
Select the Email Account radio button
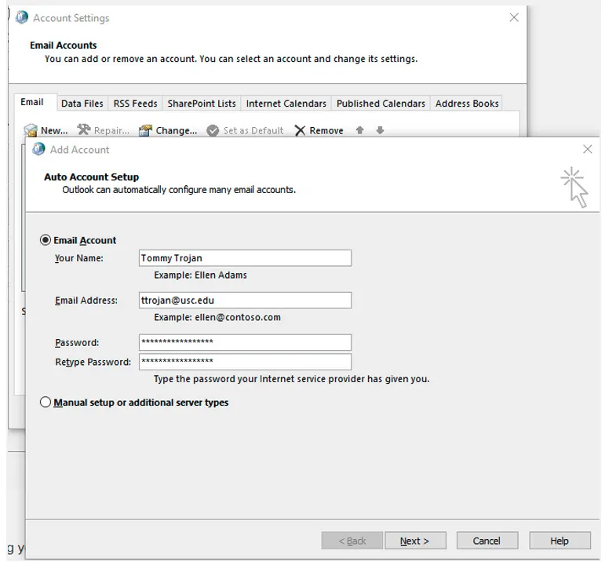point(46,240)
